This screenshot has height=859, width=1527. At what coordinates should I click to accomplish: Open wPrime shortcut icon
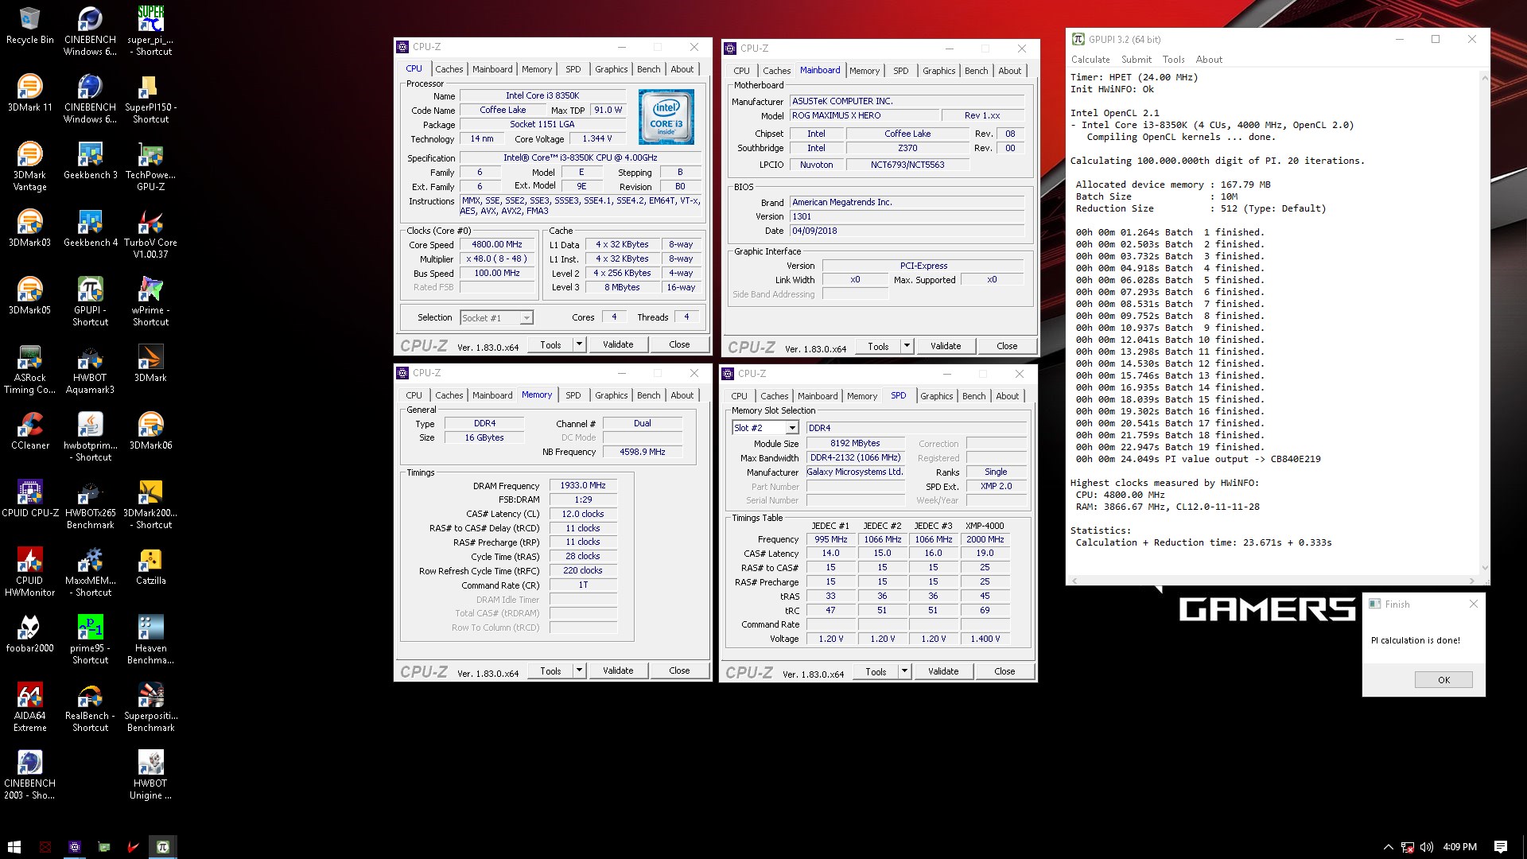pyautogui.click(x=150, y=302)
